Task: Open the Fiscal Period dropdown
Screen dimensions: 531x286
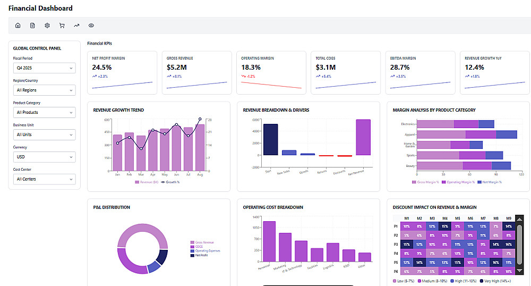Action: [x=45, y=68]
